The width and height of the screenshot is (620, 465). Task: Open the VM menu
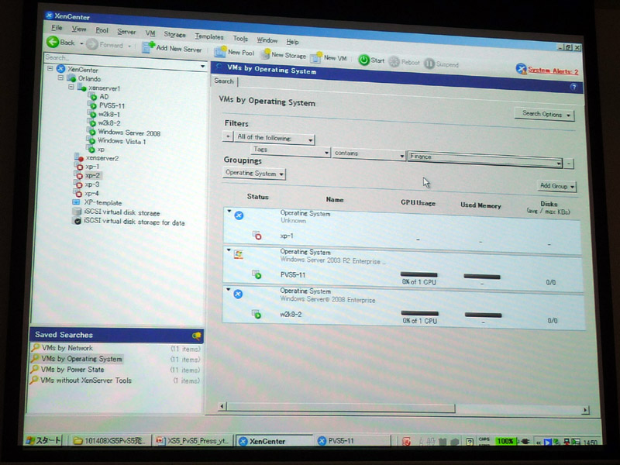click(x=150, y=33)
